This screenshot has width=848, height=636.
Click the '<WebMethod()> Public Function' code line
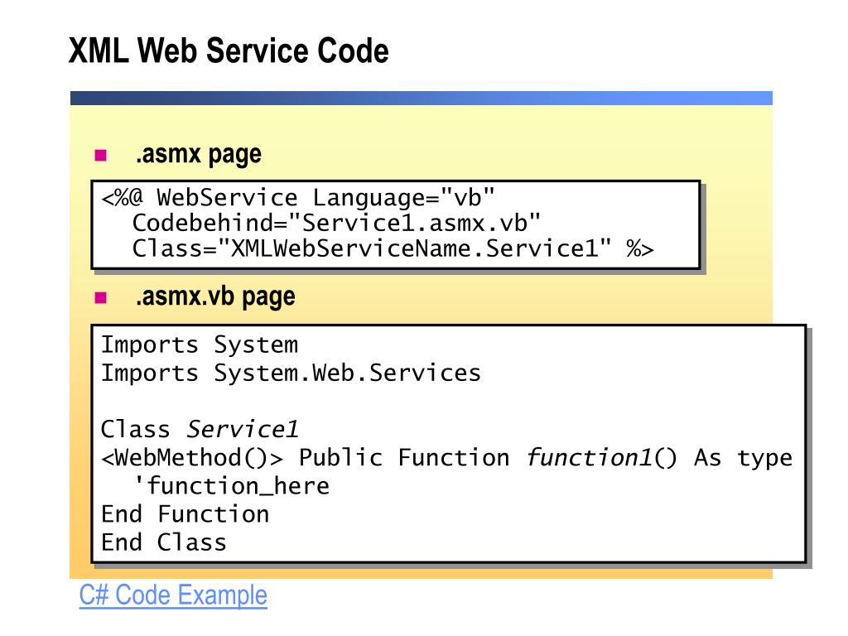446,458
